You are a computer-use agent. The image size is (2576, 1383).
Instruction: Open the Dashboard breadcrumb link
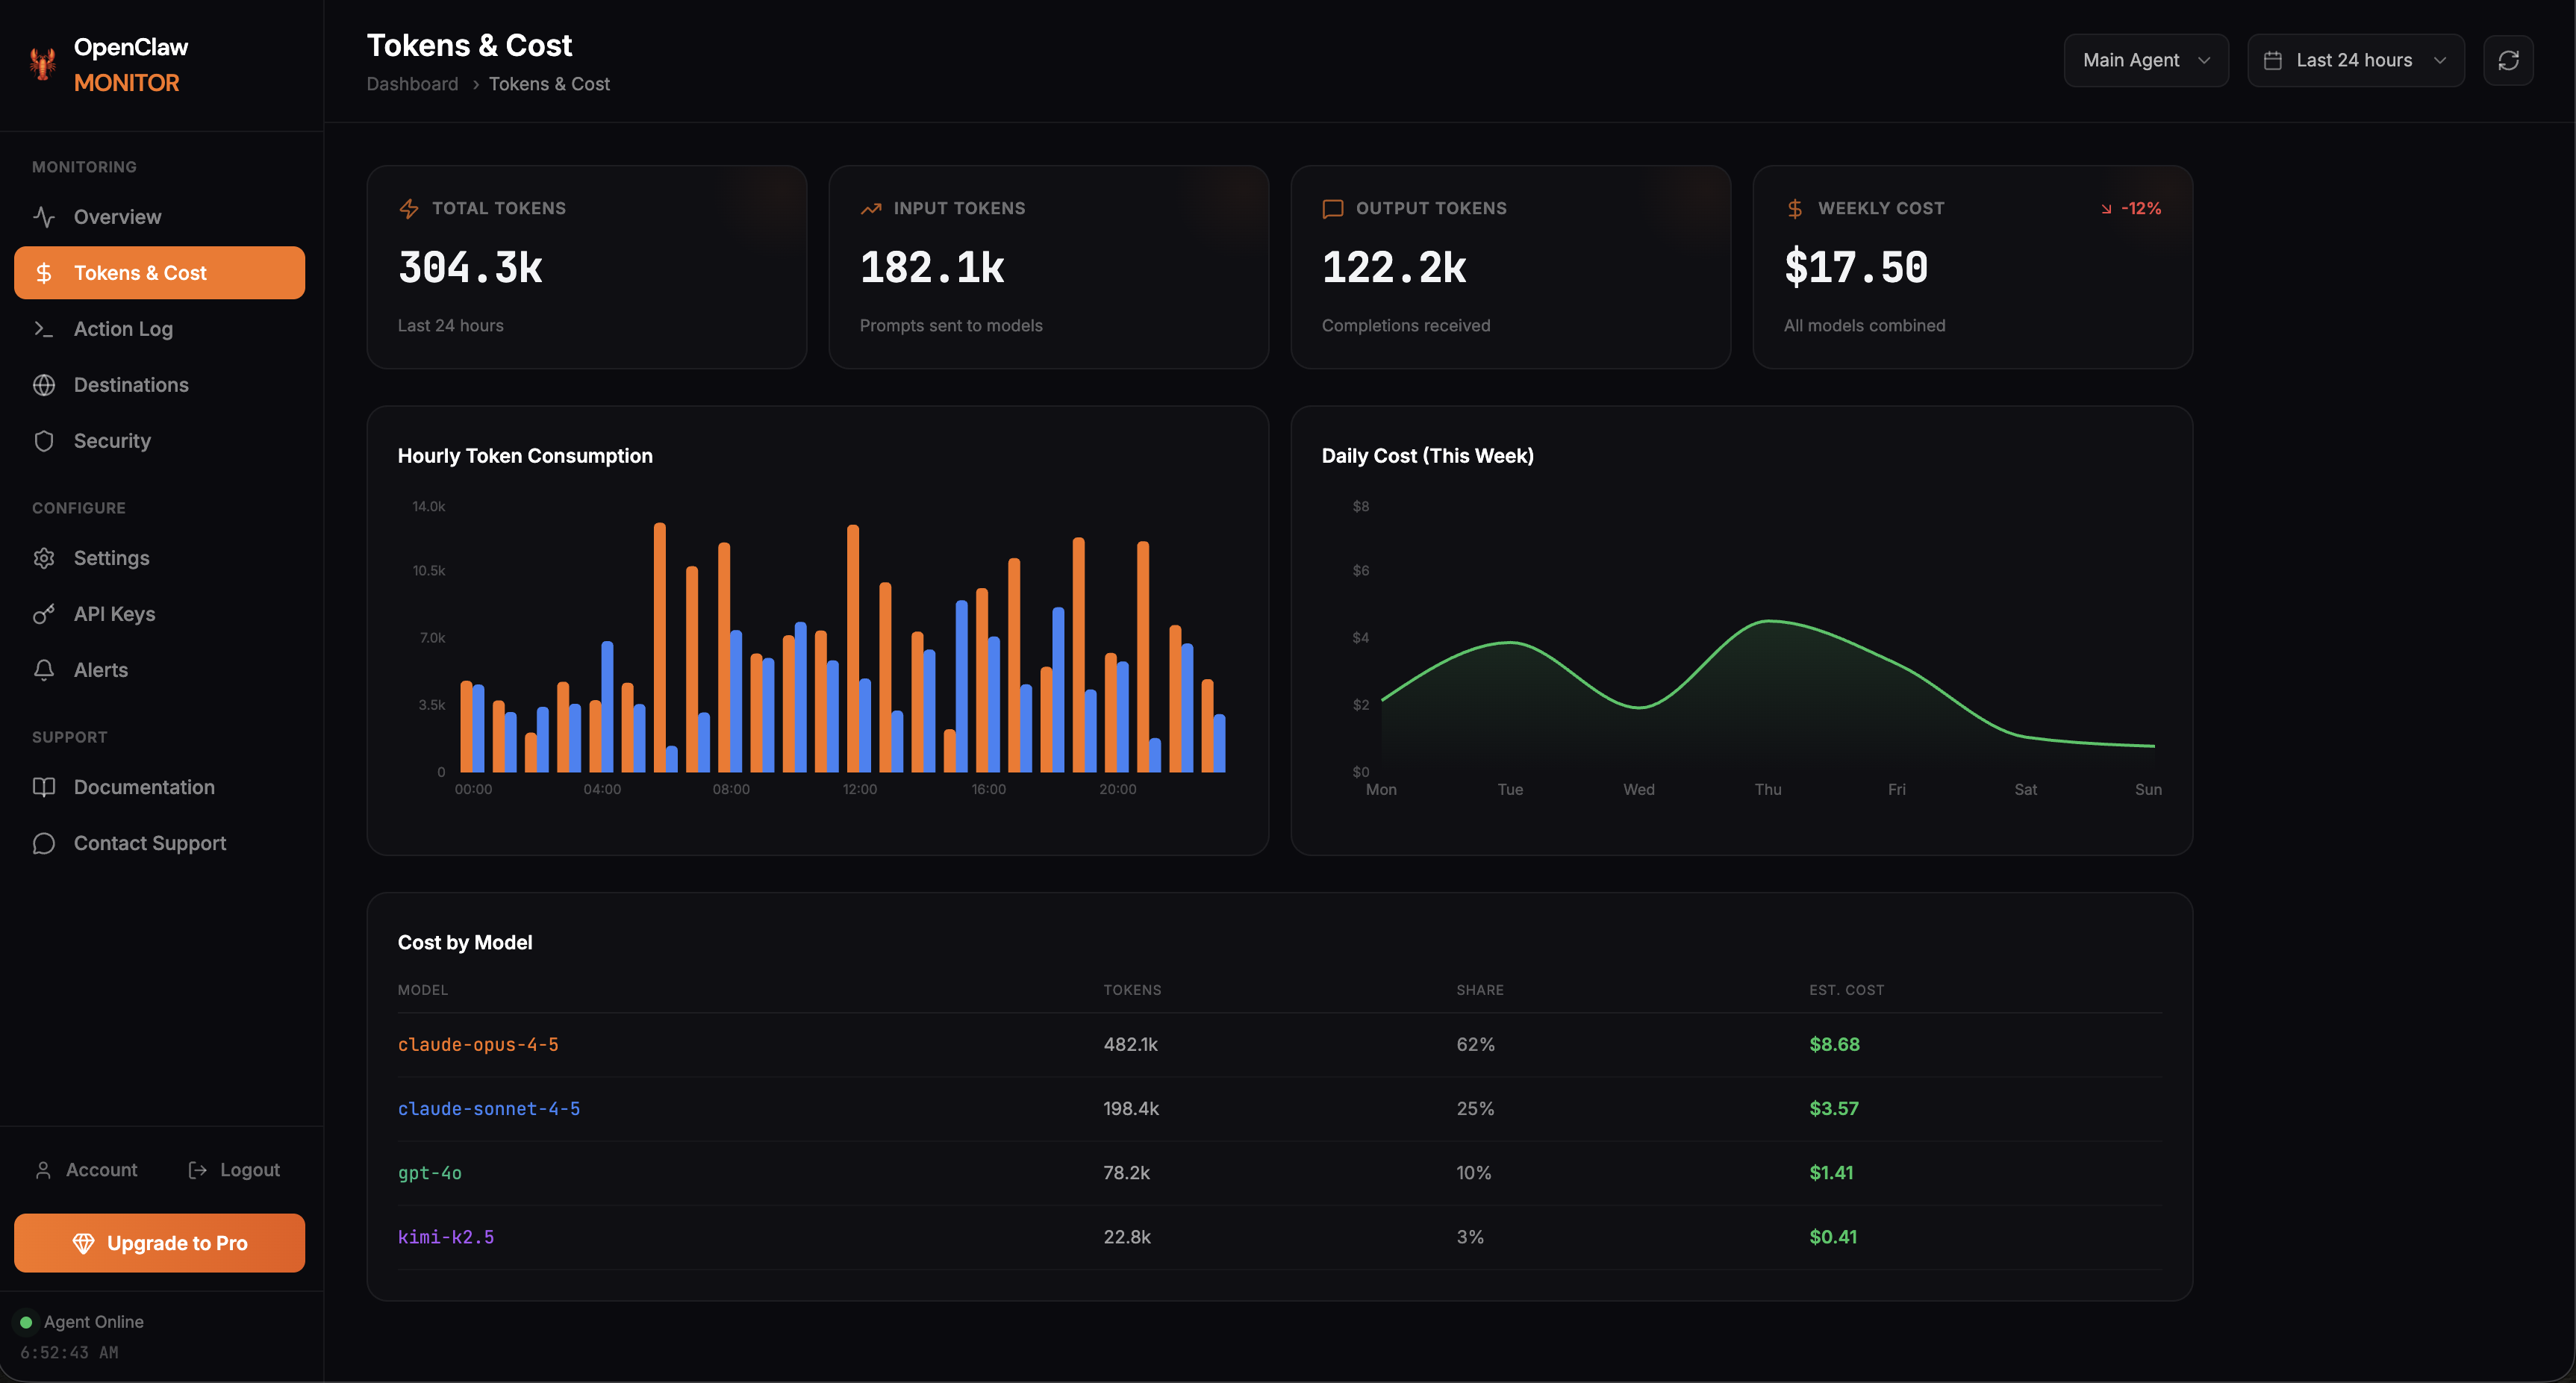(412, 83)
